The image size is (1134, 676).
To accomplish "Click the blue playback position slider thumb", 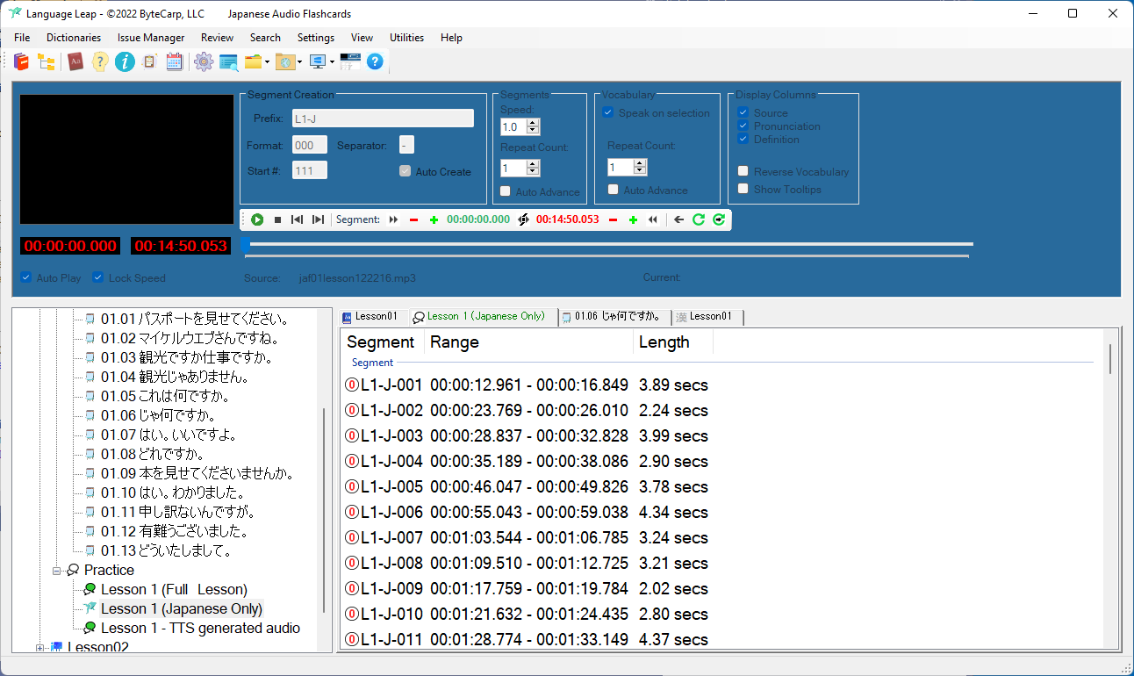I will tap(246, 244).
